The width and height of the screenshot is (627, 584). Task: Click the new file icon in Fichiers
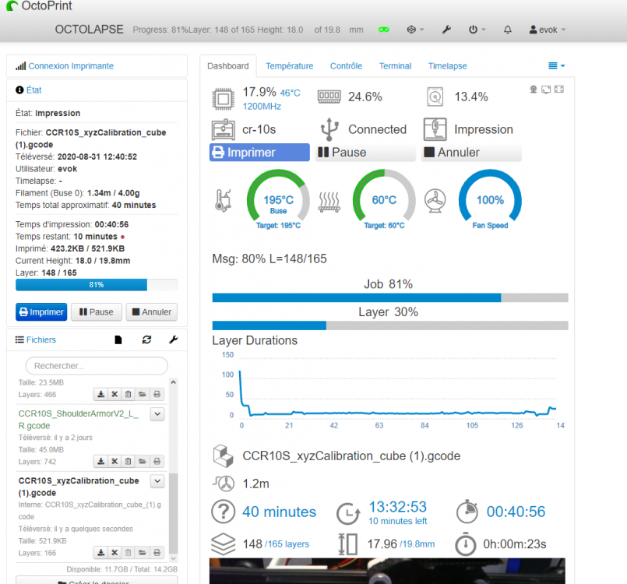point(118,339)
